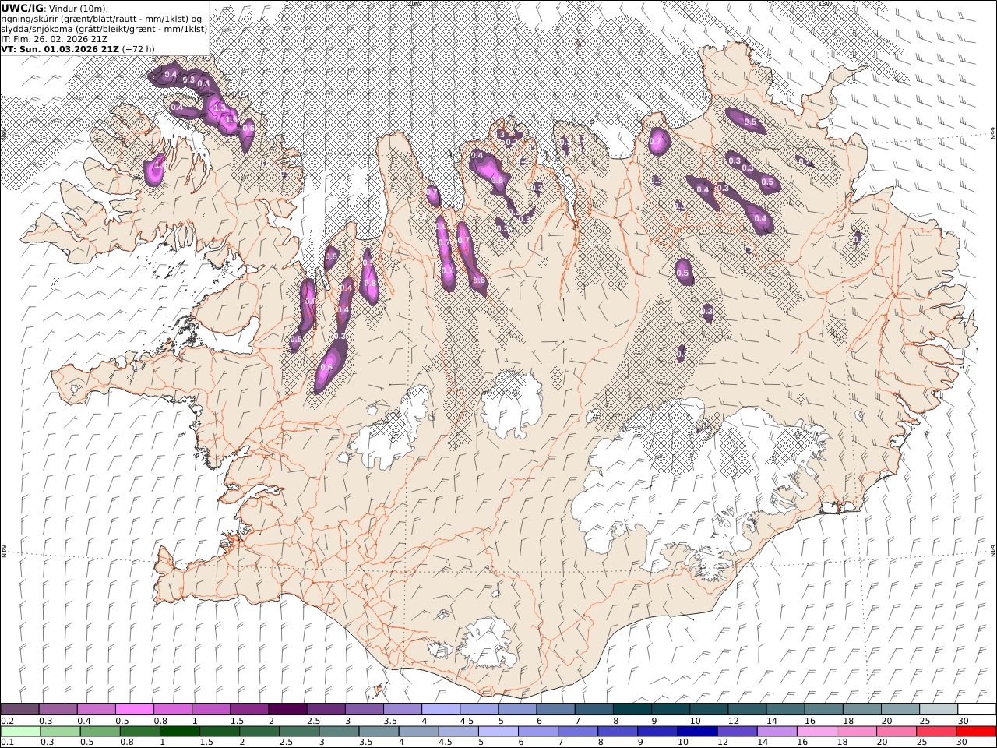This screenshot has height=748, width=997.
Task: Click the upper legend swatch starting at 0.4
Action: tap(96, 709)
